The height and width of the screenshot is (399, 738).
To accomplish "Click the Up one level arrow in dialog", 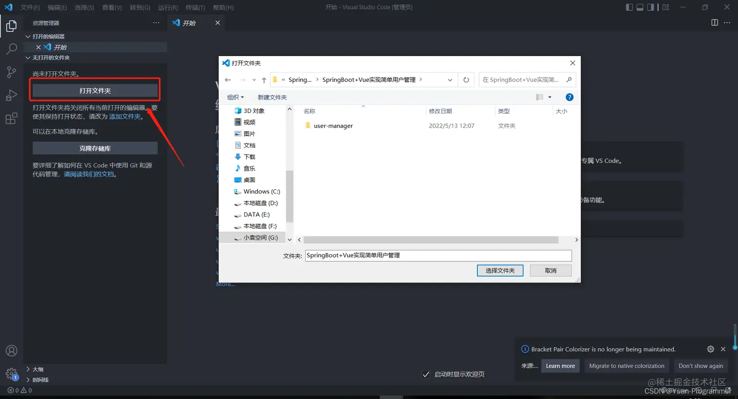I will click(264, 80).
